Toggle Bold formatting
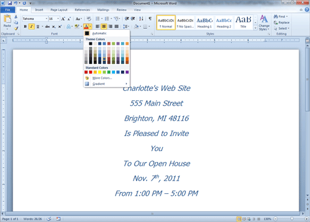Viewport: 310px width, 222px height. point(25,26)
